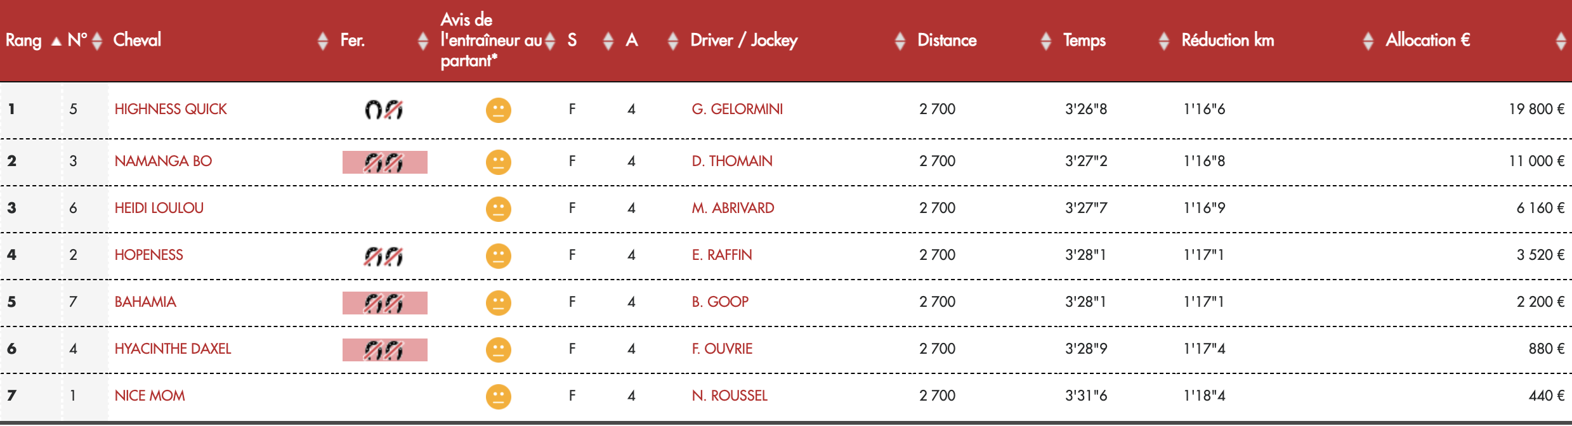This screenshot has height=426, width=1572.
Task: Sort table by Cheval column
Action: (x=137, y=40)
